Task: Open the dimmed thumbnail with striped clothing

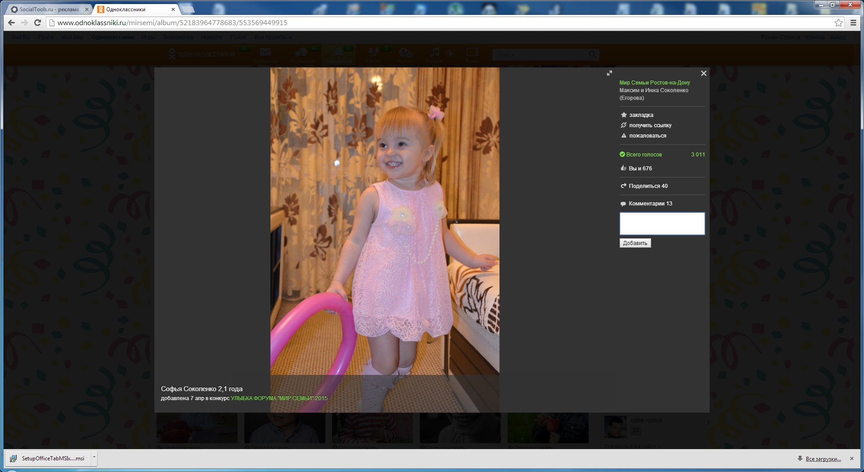Action: point(373,428)
